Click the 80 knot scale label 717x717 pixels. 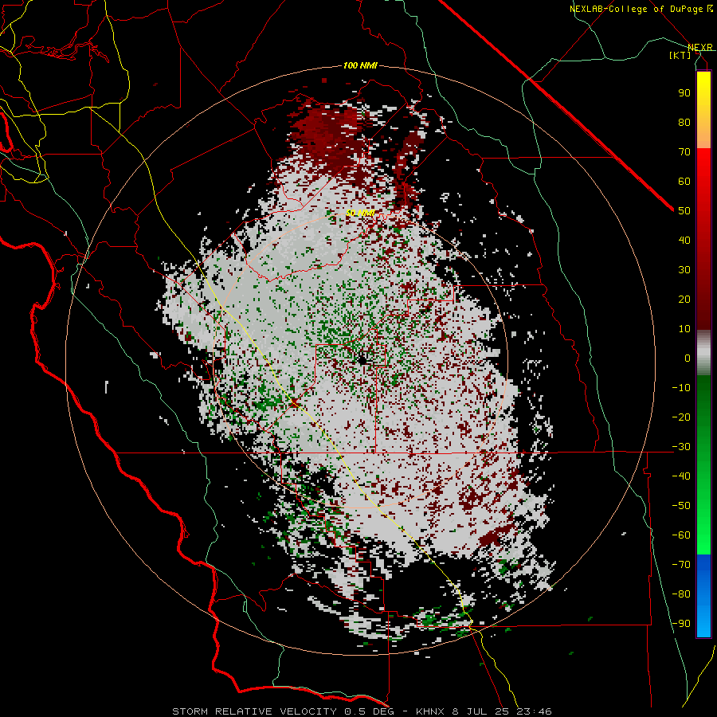tap(684, 122)
